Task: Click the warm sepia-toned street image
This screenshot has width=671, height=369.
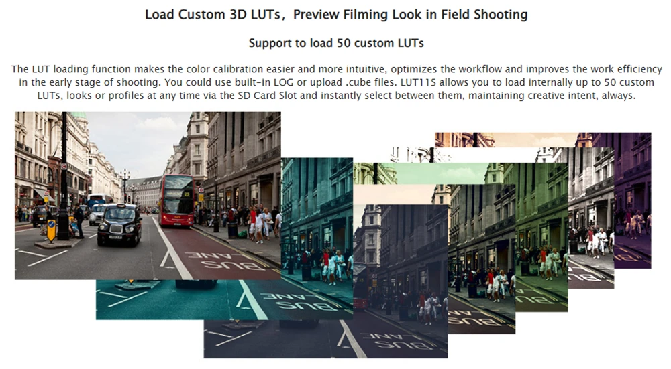Action: pos(481,261)
